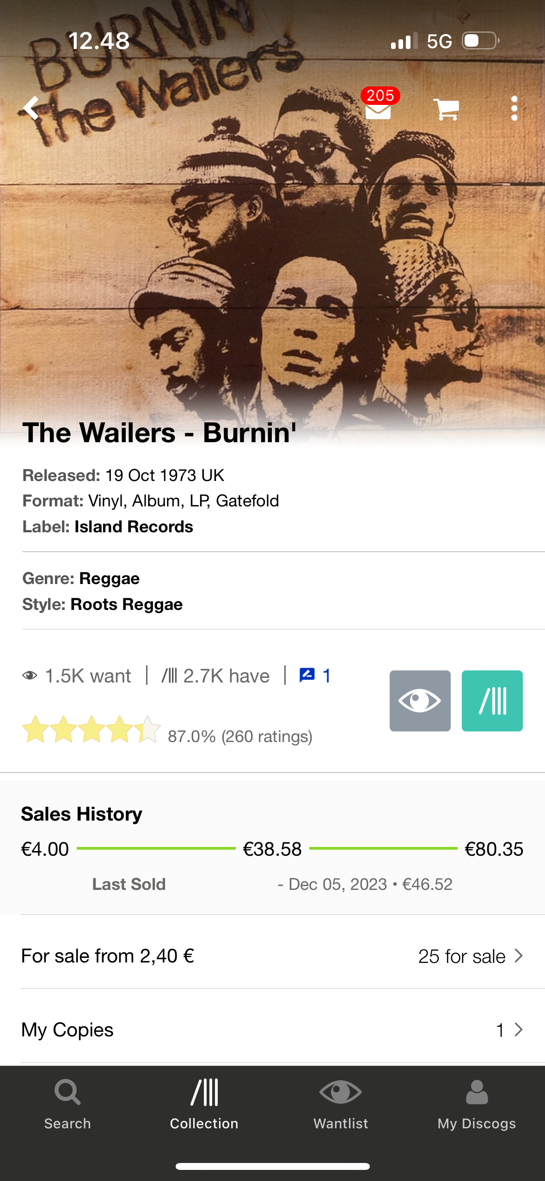Open the shopping cart
Screen dimensions: 545x1181
446,109
